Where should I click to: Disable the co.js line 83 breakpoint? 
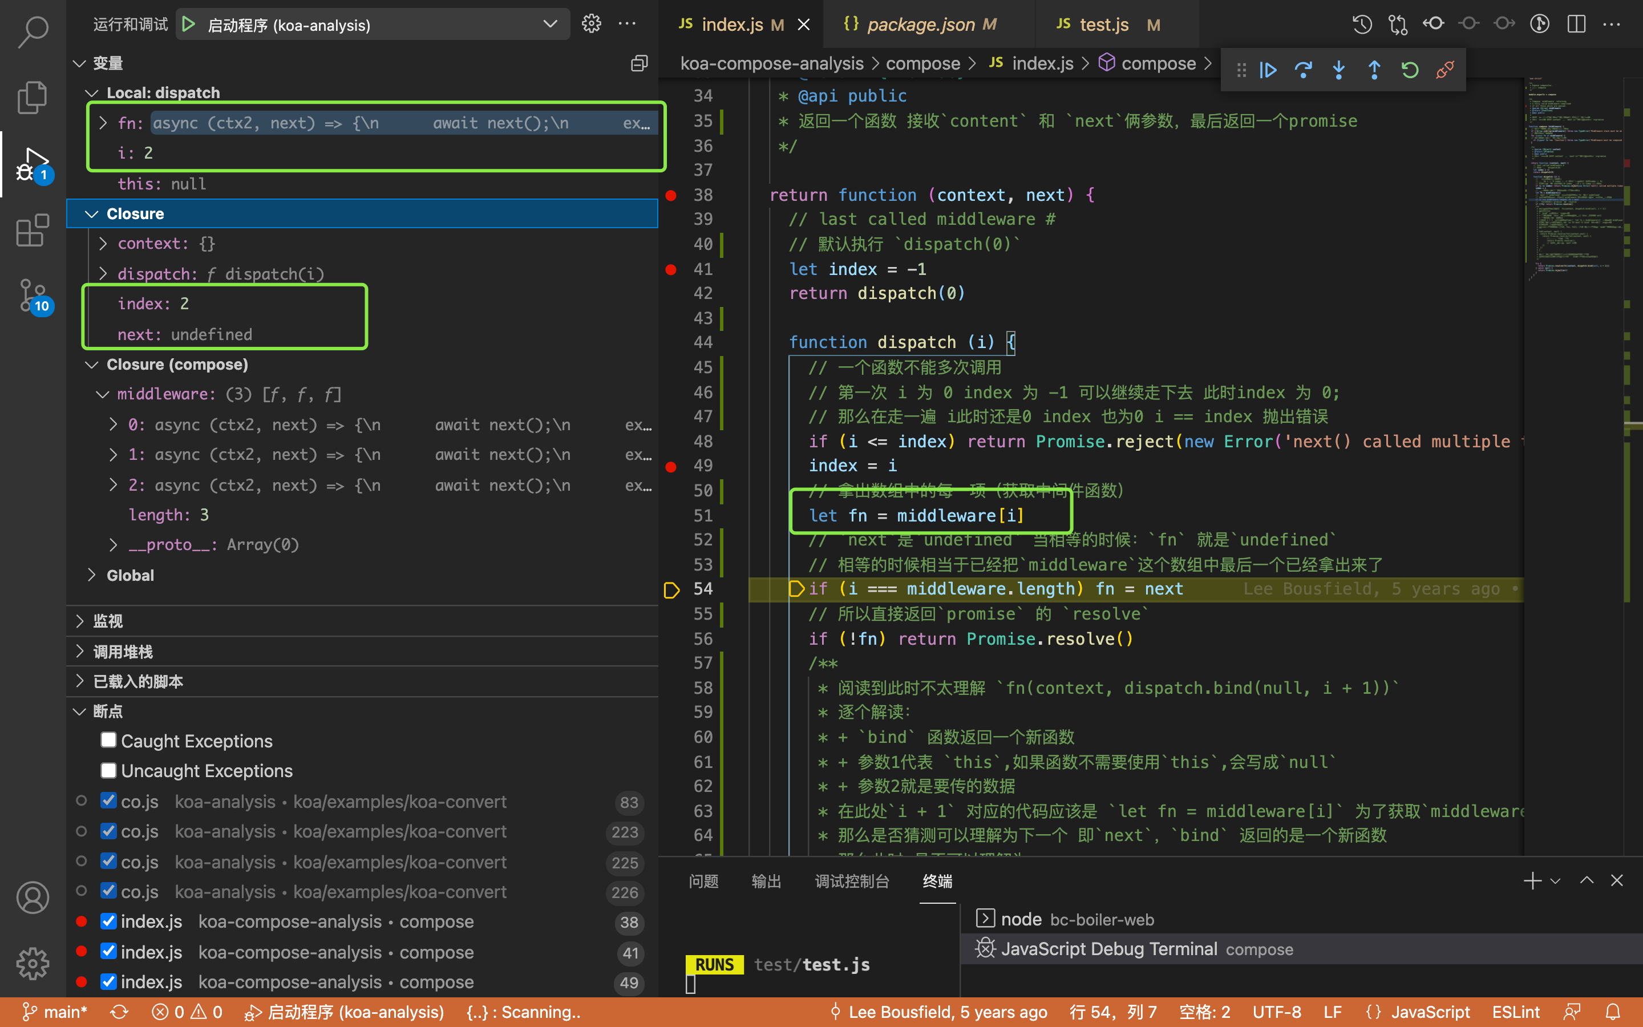pos(108,801)
